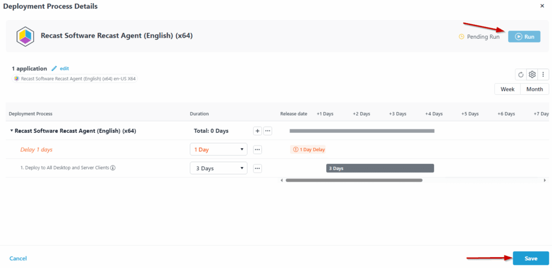552x268 pixels.
Task: Click the 3 Days bar in the timeline
Action: 379,168
